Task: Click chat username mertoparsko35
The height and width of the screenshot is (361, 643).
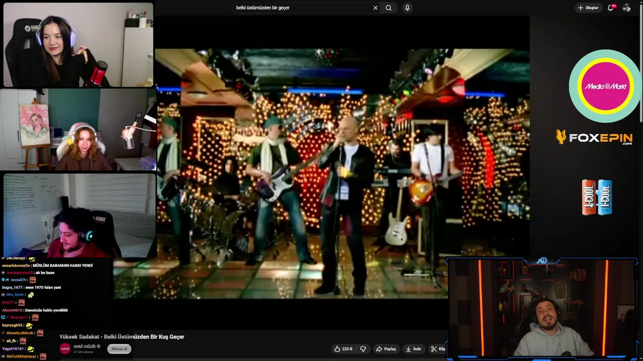Action: 20,273
